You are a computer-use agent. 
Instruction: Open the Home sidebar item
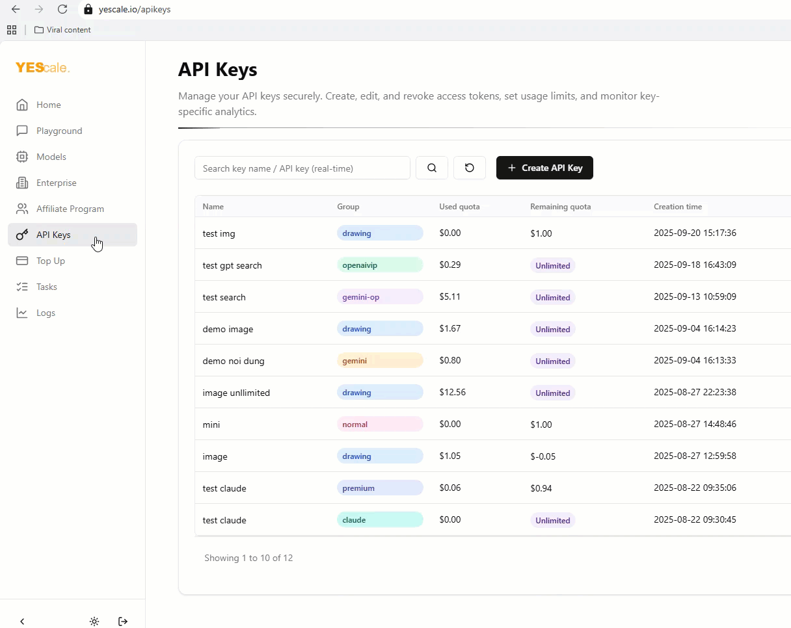coord(48,105)
